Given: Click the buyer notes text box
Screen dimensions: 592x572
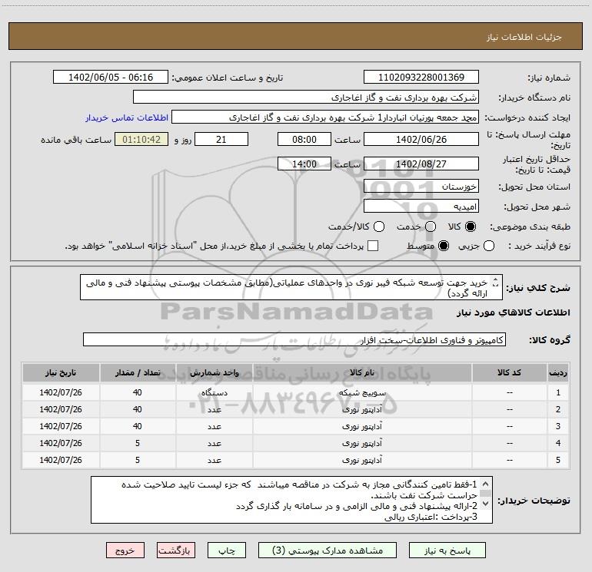Looking at the screenshot, I should coord(291,500).
